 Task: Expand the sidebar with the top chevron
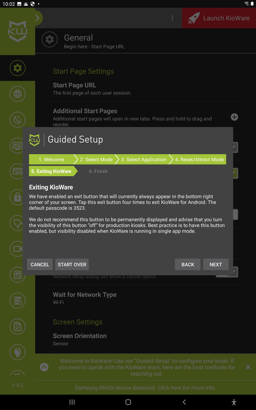(38, 18)
